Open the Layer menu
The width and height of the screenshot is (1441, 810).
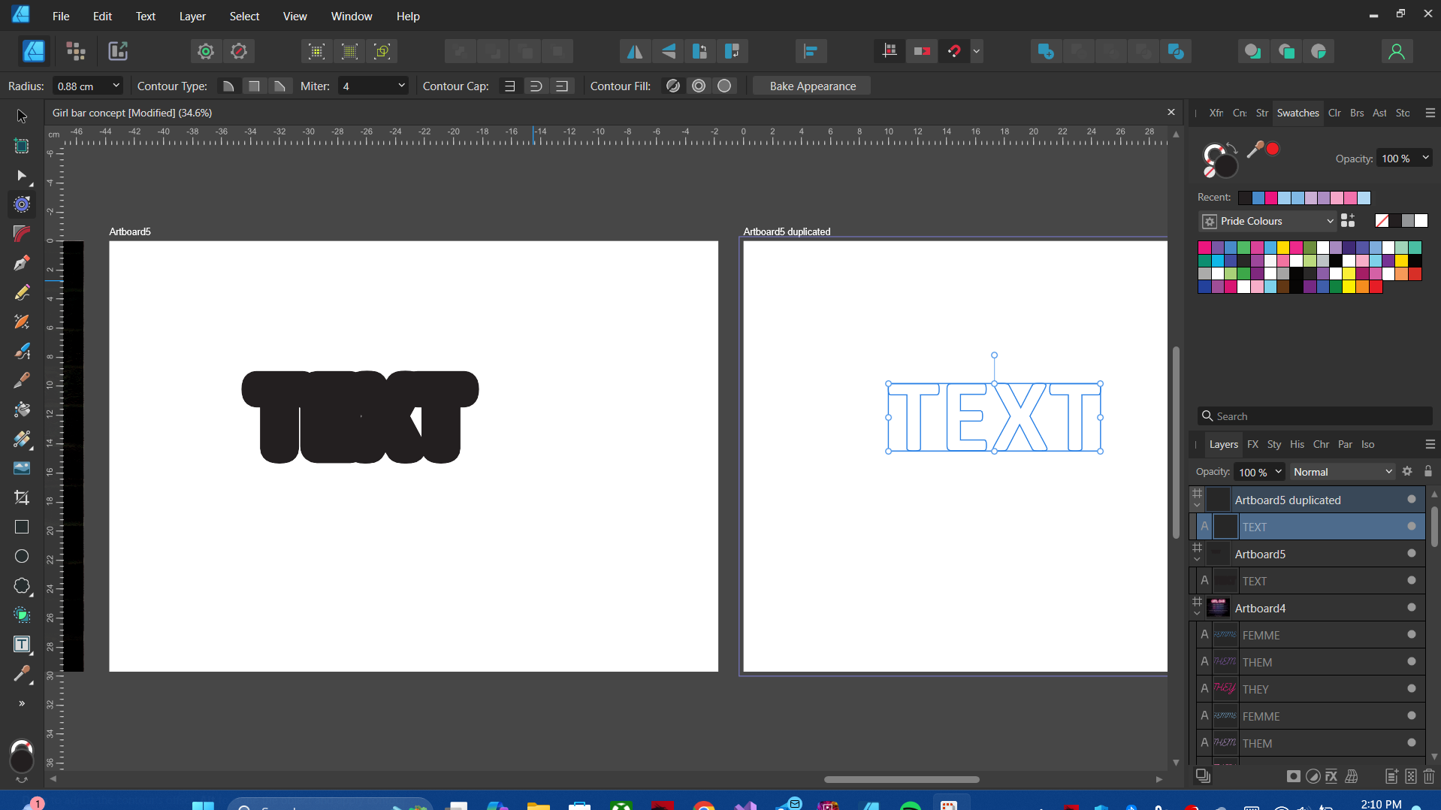pyautogui.click(x=192, y=16)
